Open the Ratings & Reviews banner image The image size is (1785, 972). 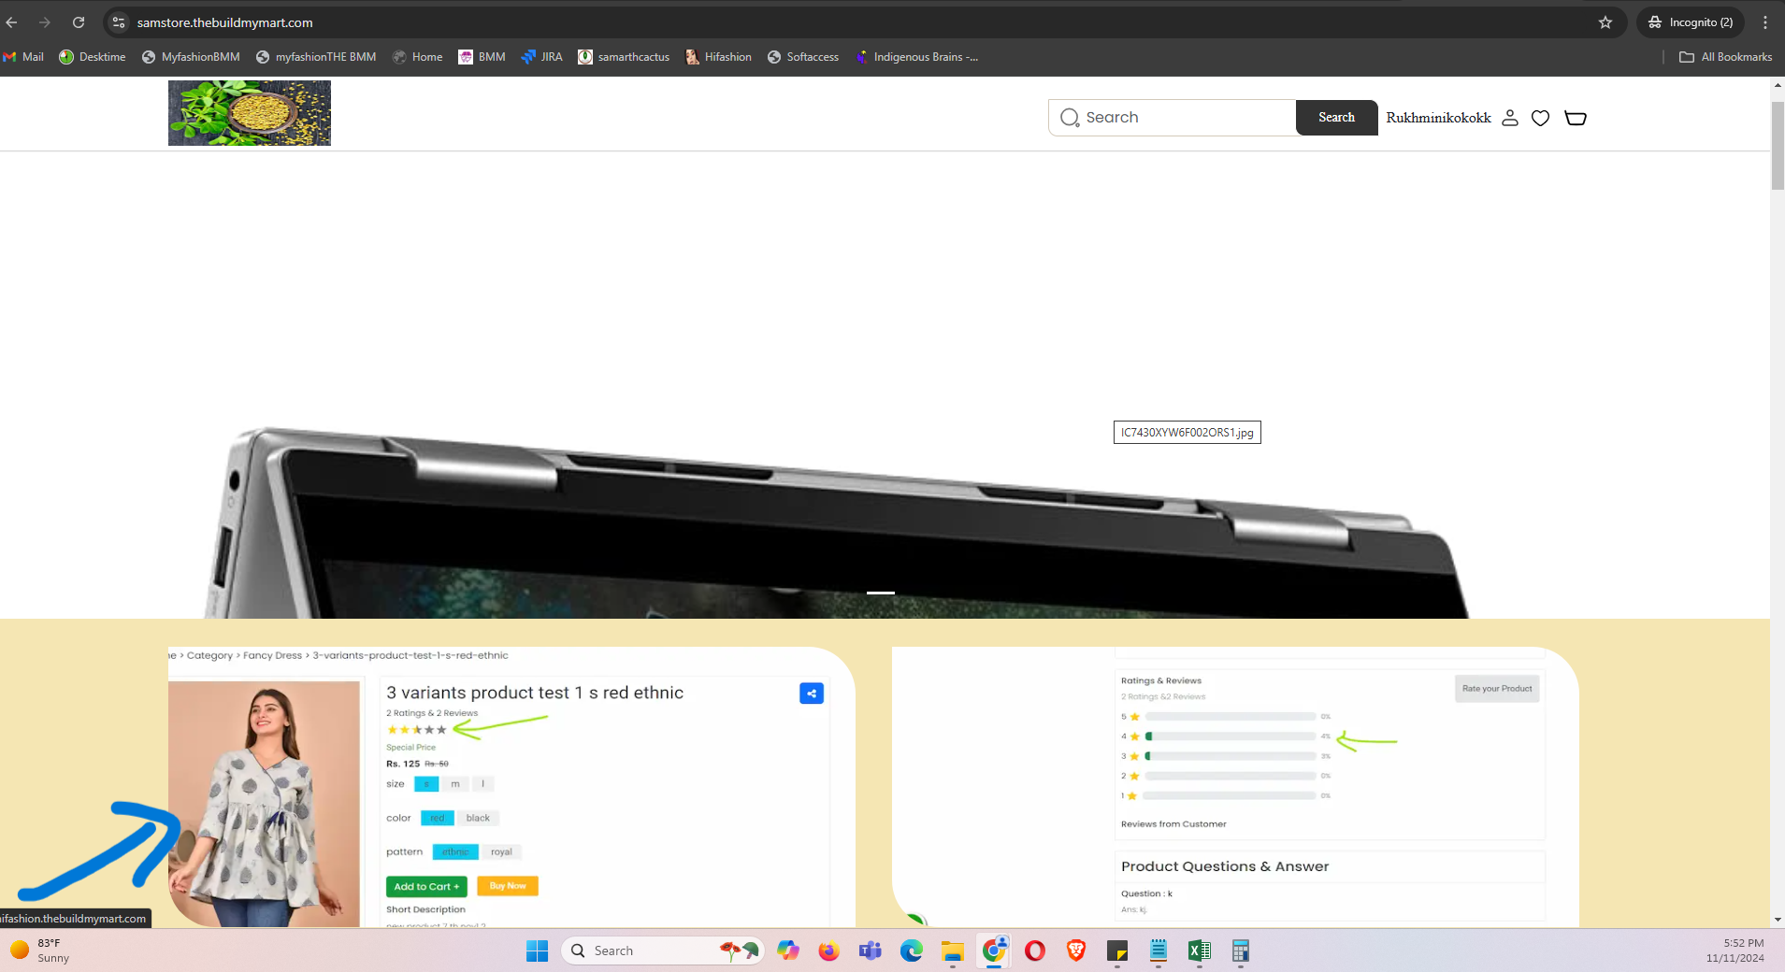tap(1235, 787)
